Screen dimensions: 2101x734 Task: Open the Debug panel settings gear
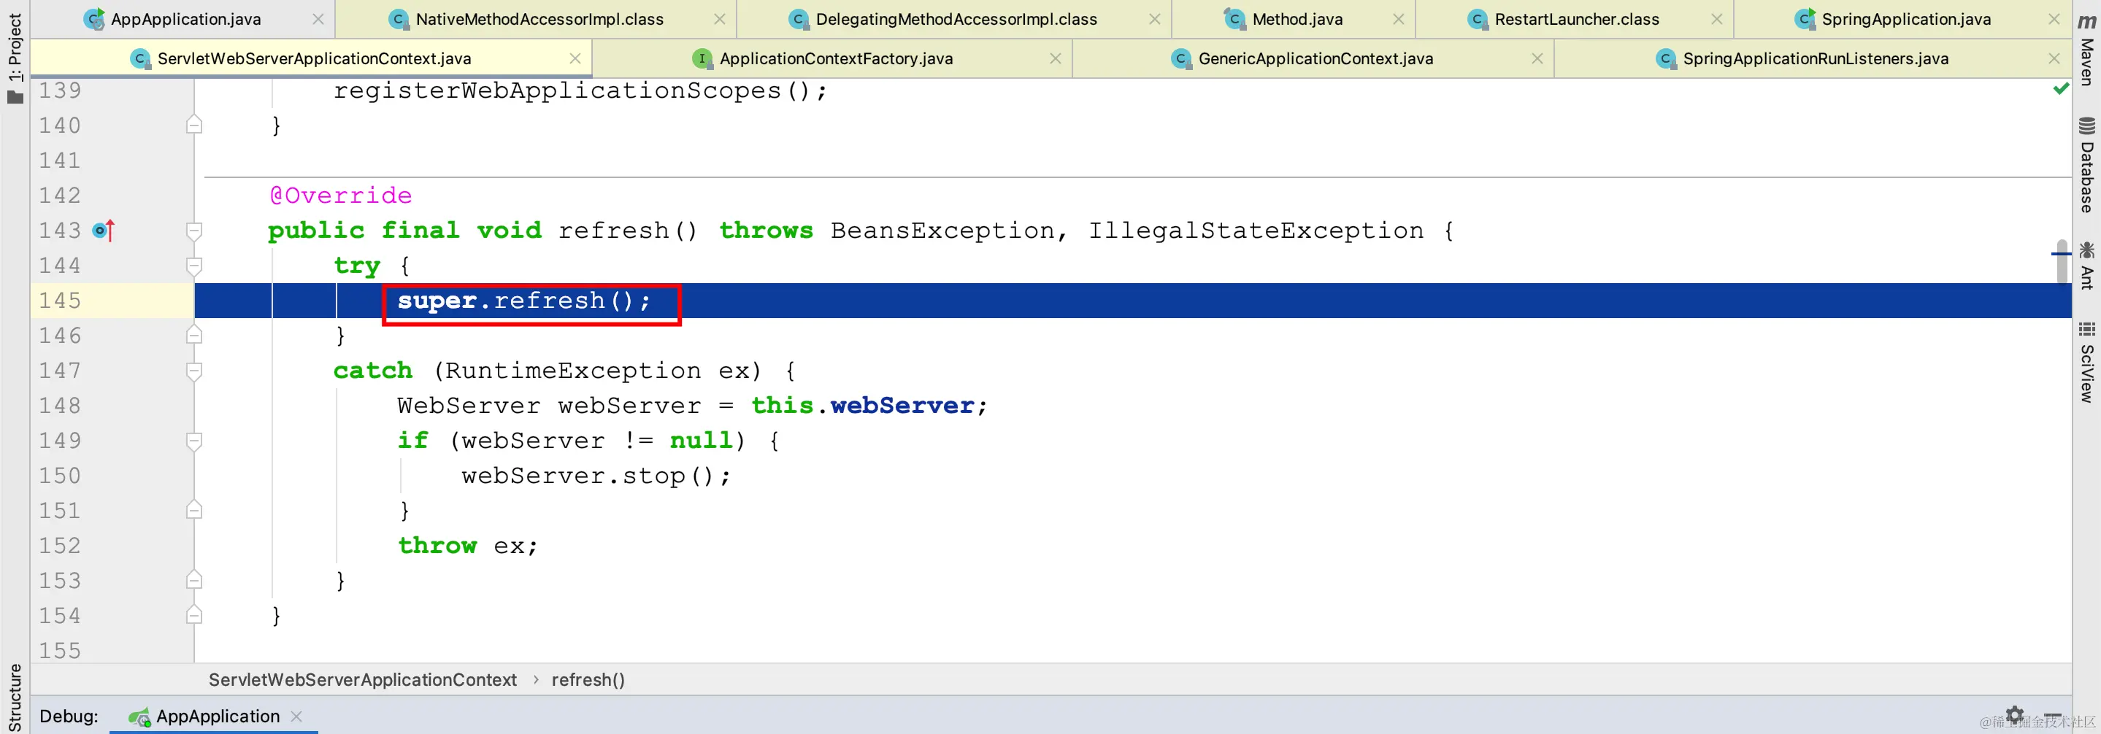coord(2015,714)
